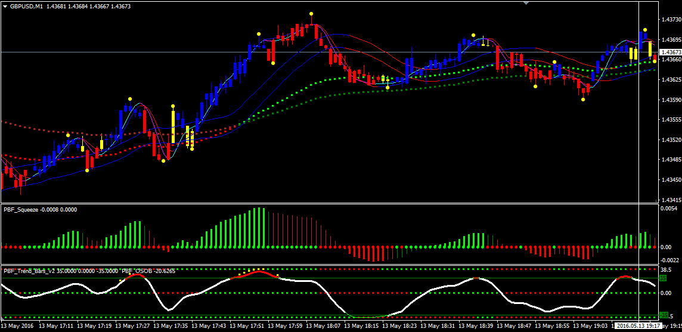The image size is (682, 332).
Task: Click the yellow dot above the highest candle
Action: pyautogui.click(x=311, y=14)
